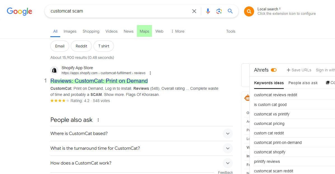Open the Local search extension icon
The image size is (335, 174).
click(249, 11)
